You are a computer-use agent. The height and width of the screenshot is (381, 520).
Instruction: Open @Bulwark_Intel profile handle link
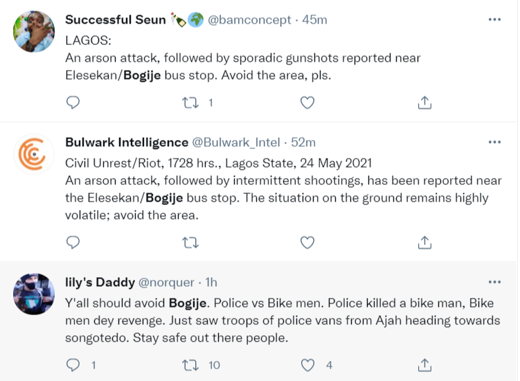235,142
